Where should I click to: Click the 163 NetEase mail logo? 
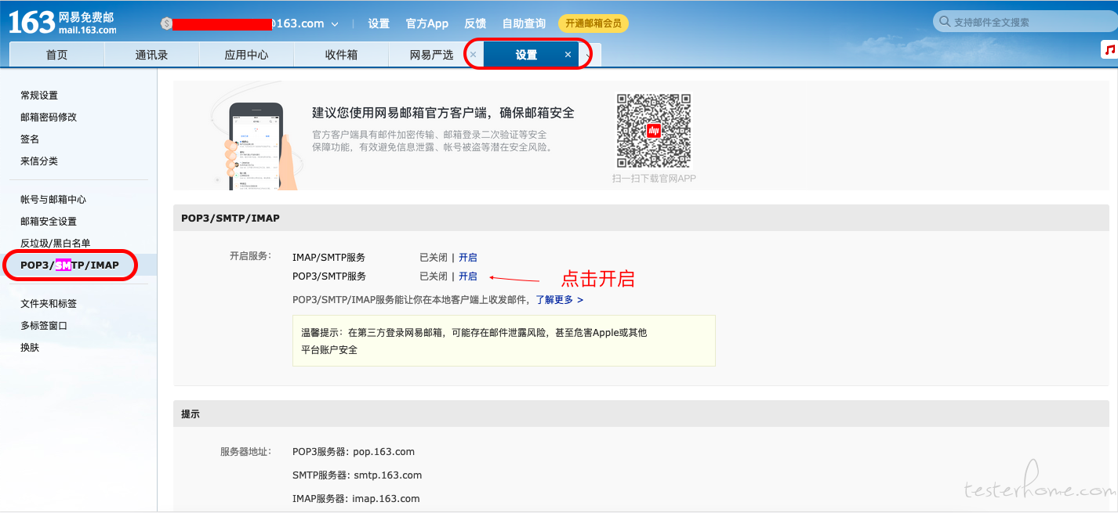point(63,22)
